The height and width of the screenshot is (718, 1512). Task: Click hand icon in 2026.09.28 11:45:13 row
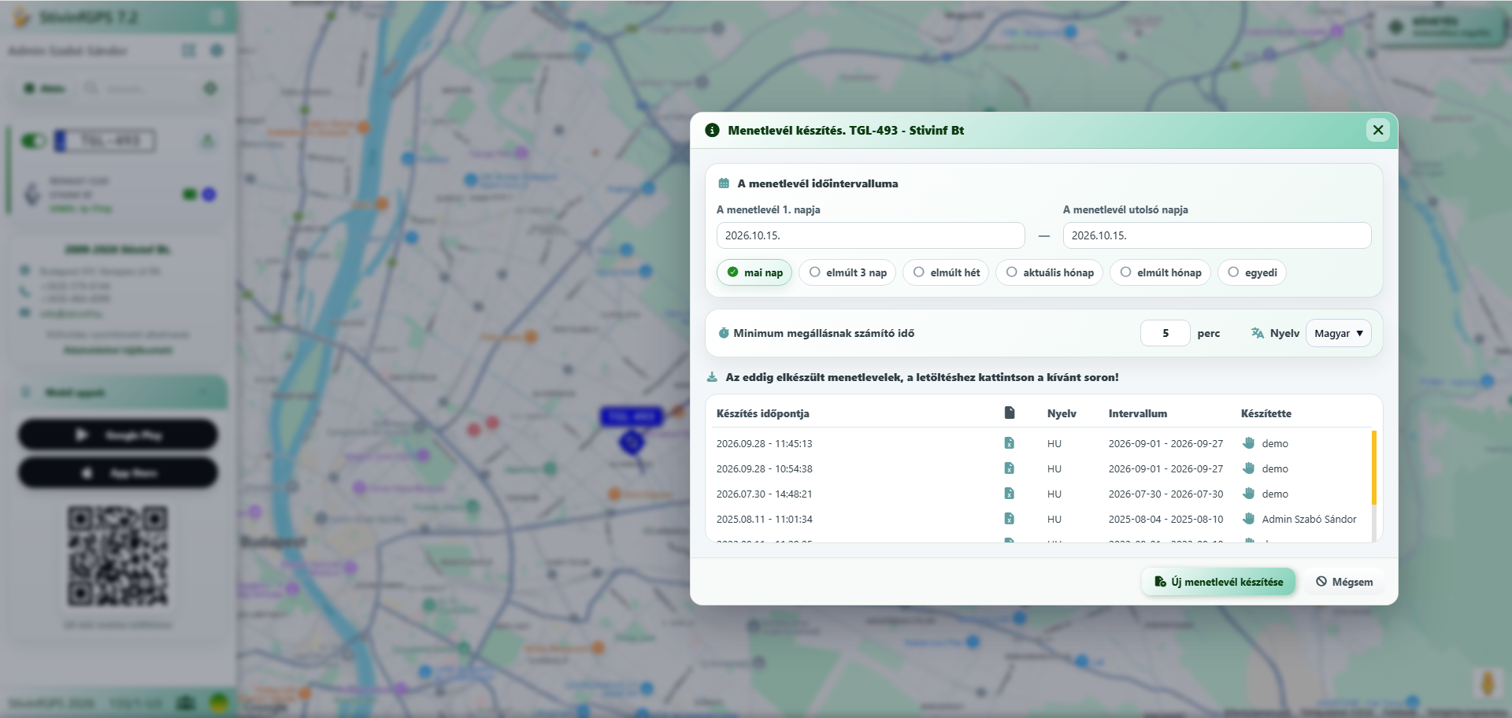click(1248, 443)
